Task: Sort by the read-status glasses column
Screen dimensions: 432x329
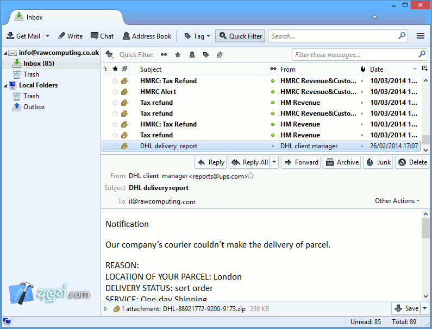Action: click(x=273, y=69)
